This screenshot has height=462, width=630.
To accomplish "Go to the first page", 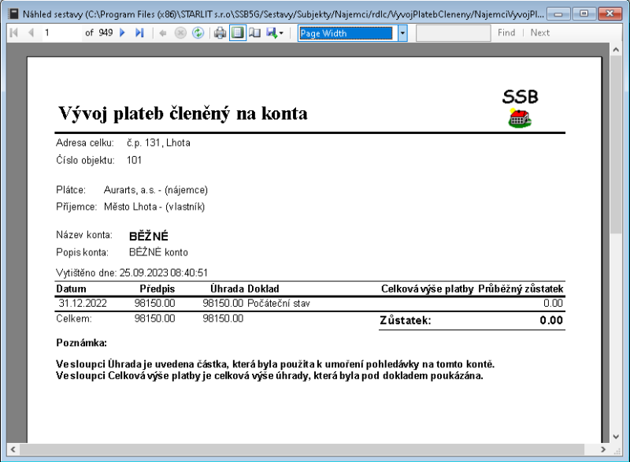I will point(13,33).
